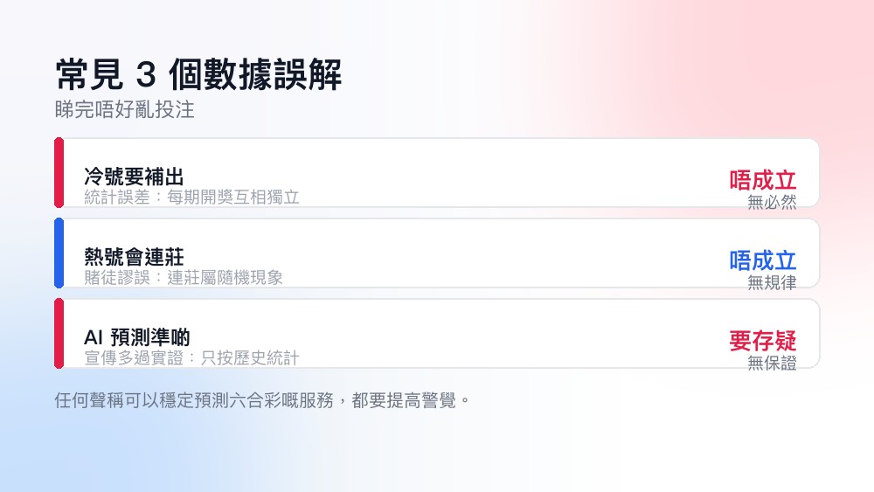The image size is (874, 492).
Task: Click the title 常見 3 個數據誤解
Action: tap(198, 74)
